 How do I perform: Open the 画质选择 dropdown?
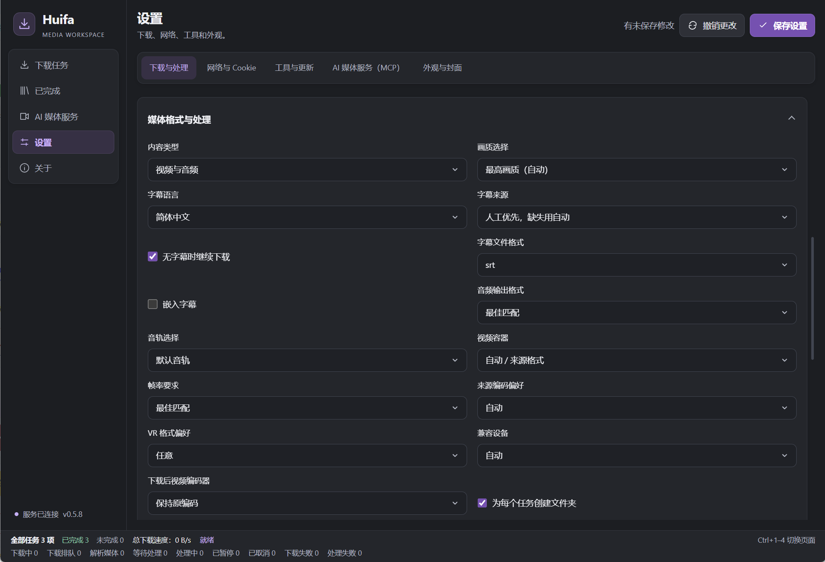click(637, 170)
